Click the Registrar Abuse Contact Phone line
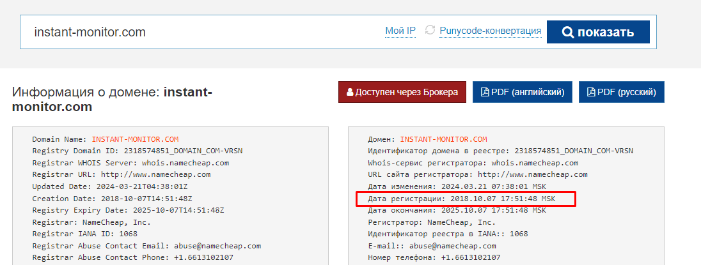The height and width of the screenshot is (265, 701). [x=132, y=257]
